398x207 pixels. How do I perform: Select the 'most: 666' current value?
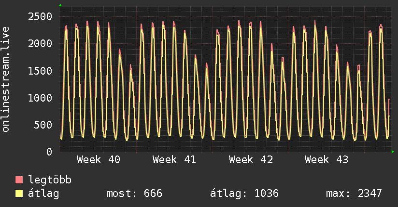tap(134, 194)
